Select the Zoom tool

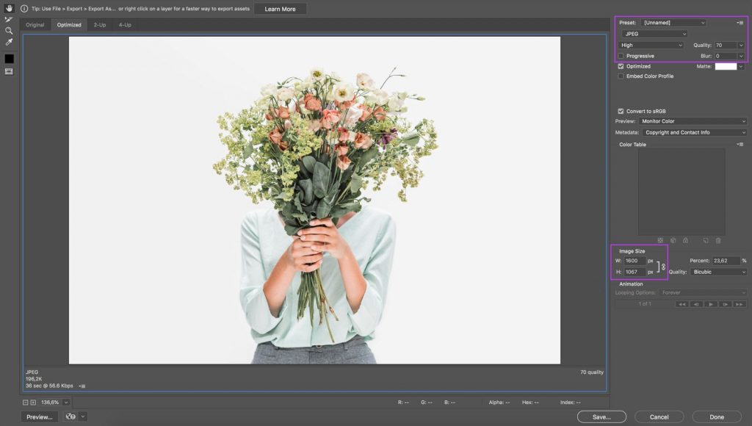click(x=9, y=31)
